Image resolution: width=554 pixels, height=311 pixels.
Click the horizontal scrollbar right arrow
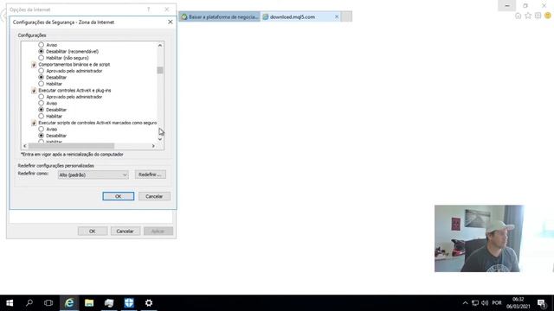point(153,146)
